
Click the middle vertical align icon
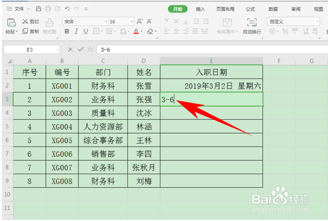click(176, 21)
